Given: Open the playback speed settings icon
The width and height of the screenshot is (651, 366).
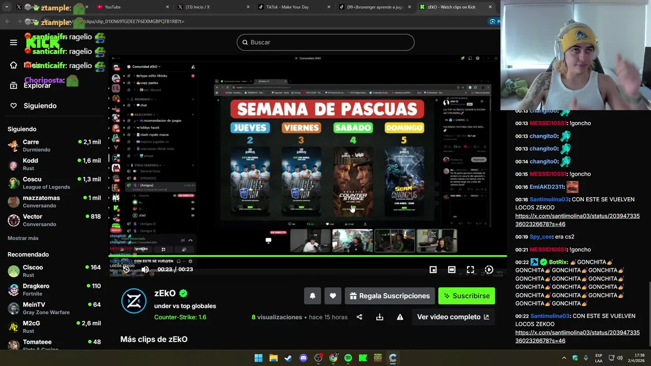Looking at the screenshot, I should [x=489, y=269].
